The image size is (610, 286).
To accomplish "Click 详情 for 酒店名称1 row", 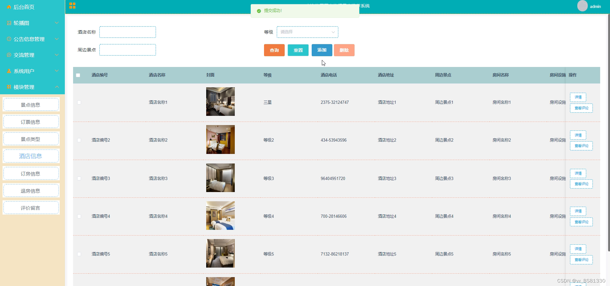I will pos(578,97).
